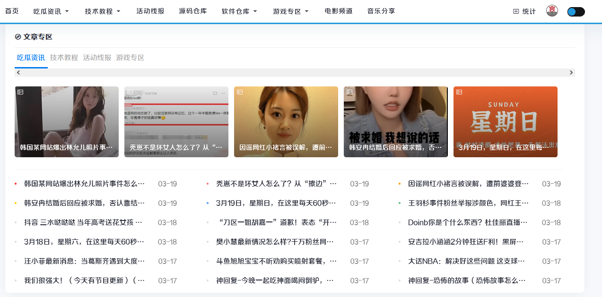Click the right scroll arrow of tab bar
The image size is (602, 297).
tap(571, 73)
